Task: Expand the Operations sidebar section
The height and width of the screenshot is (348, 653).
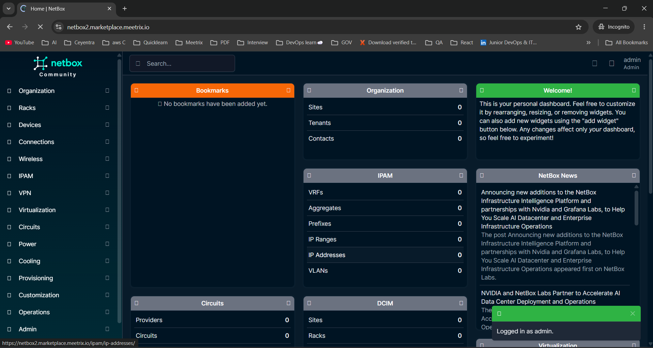Action: coord(107,312)
